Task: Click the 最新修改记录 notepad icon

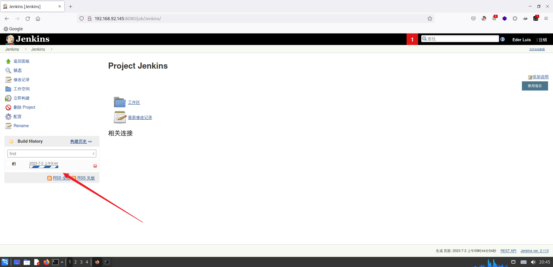Action: [x=120, y=117]
